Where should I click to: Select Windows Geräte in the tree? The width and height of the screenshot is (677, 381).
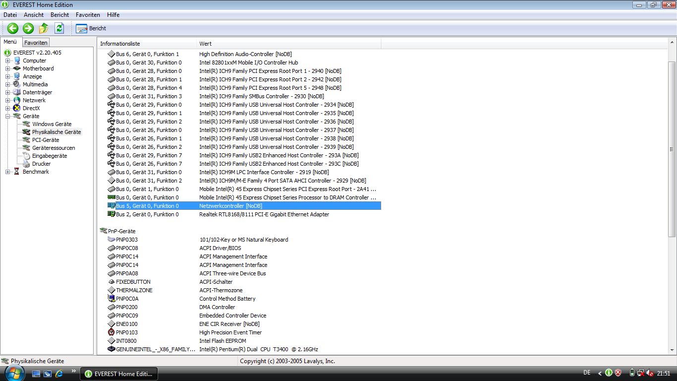click(x=52, y=124)
